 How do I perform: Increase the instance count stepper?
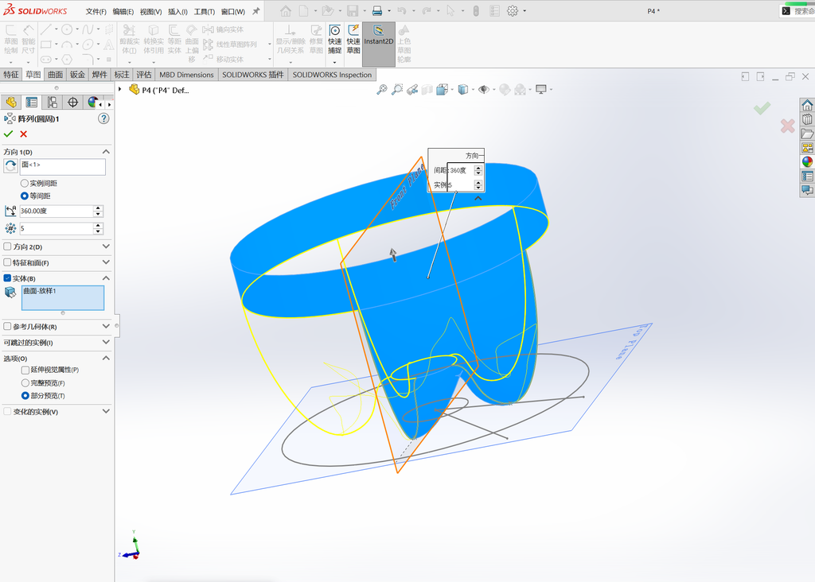[x=98, y=226]
